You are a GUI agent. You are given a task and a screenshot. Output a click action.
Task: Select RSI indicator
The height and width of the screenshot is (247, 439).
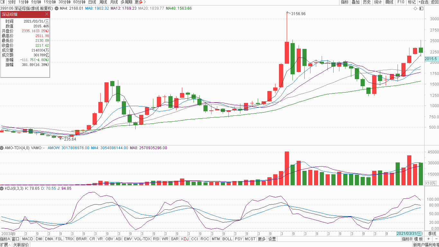tap(156, 239)
